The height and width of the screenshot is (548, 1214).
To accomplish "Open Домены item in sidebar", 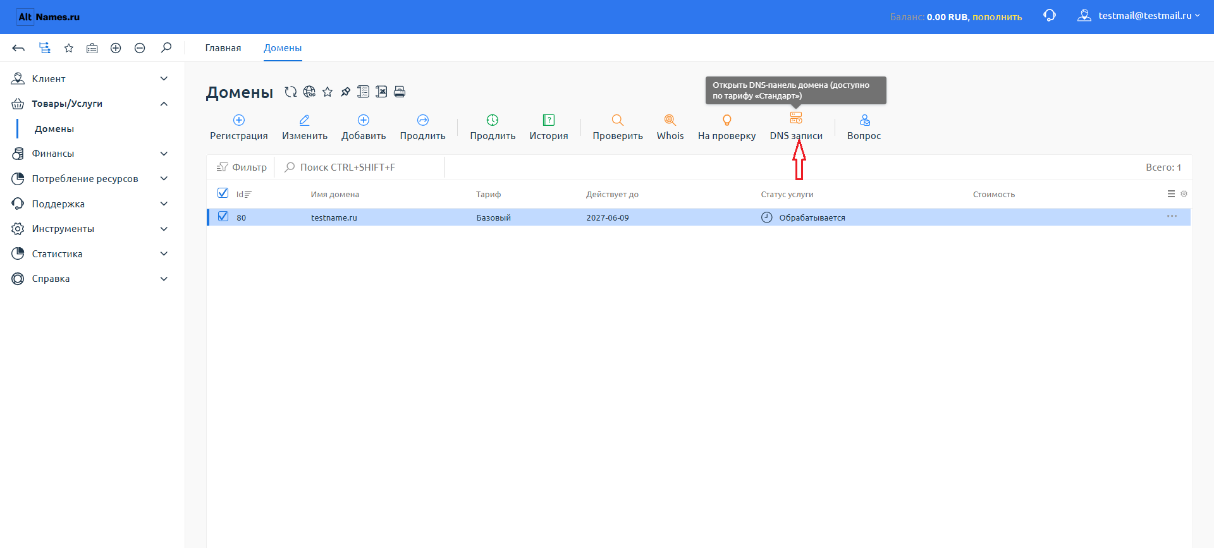I will [54, 129].
